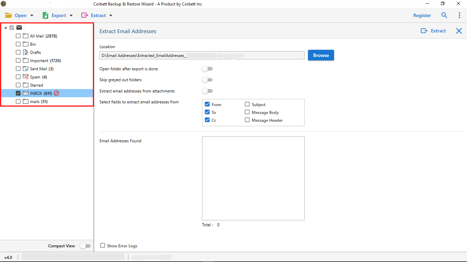Check the Spam folder checkbox
467x262 pixels.
pos(18,77)
